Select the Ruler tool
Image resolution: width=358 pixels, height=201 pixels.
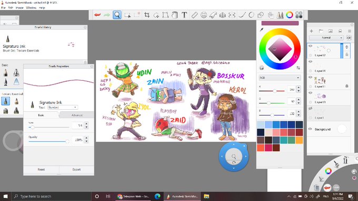[x=194, y=15]
